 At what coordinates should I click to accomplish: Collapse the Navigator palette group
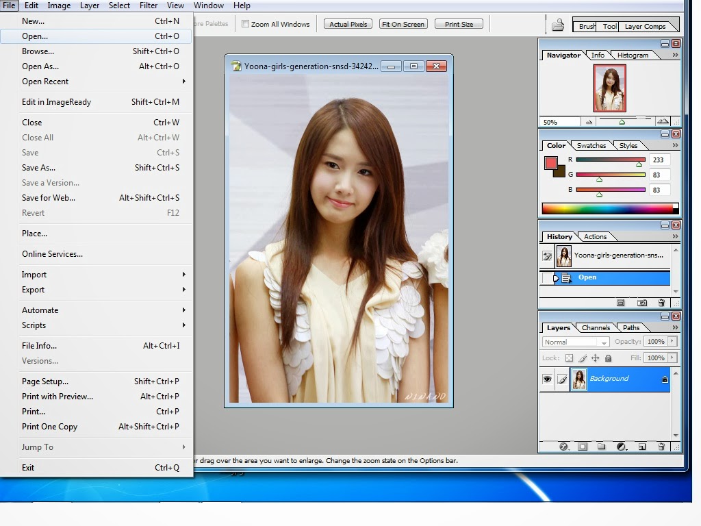[665, 43]
